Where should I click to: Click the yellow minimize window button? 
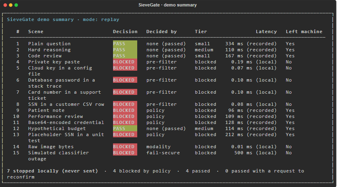click(x=10, y=5)
